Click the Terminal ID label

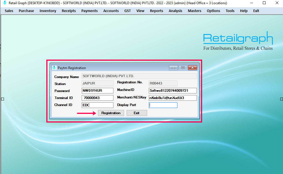63,98
